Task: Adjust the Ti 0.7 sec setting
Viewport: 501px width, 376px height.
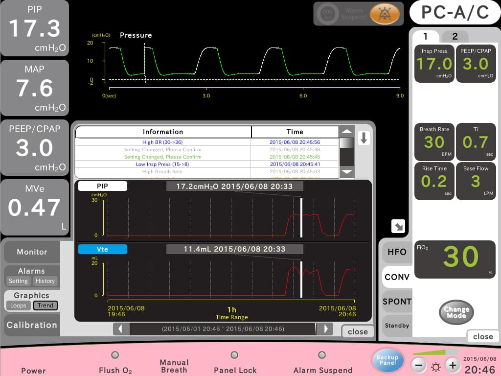Action: (476, 141)
